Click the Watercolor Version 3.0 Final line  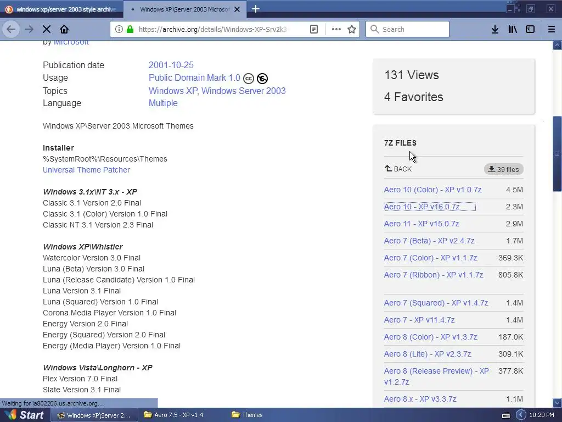(x=92, y=258)
